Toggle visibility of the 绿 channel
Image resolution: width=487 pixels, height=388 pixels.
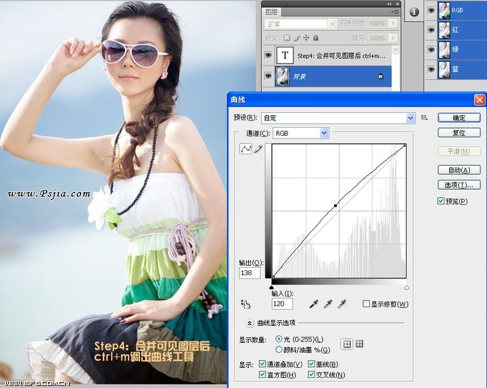[x=431, y=49]
